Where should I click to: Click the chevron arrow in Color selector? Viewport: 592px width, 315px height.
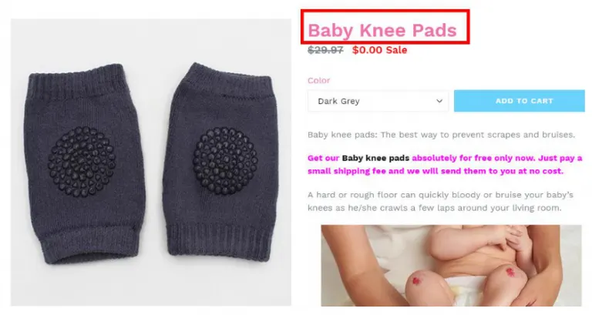[439, 101]
